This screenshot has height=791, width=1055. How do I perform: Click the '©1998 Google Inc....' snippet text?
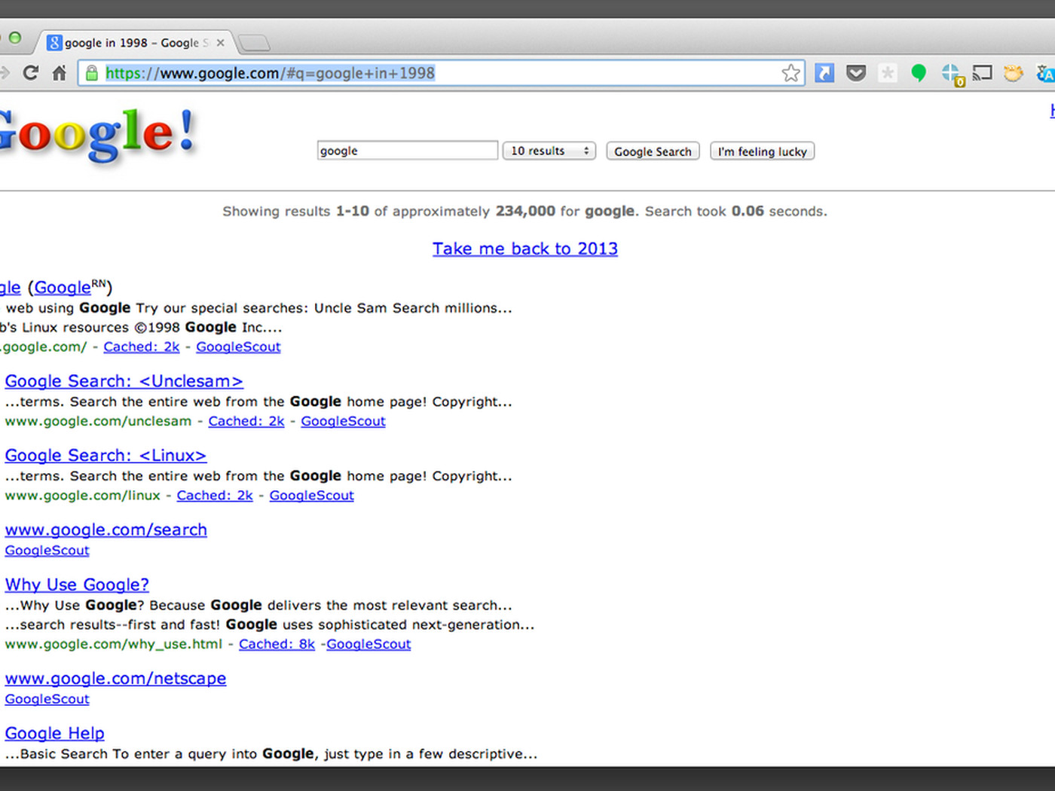[208, 328]
